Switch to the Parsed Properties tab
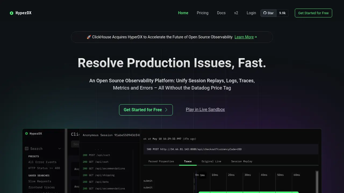 coord(161,161)
